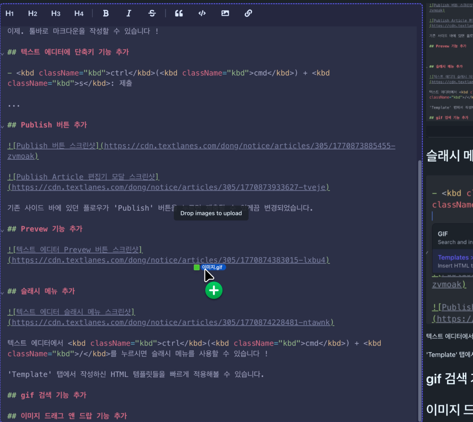Select the Templates slash menu entry
The width and height of the screenshot is (473, 422).
click(453, 261)
